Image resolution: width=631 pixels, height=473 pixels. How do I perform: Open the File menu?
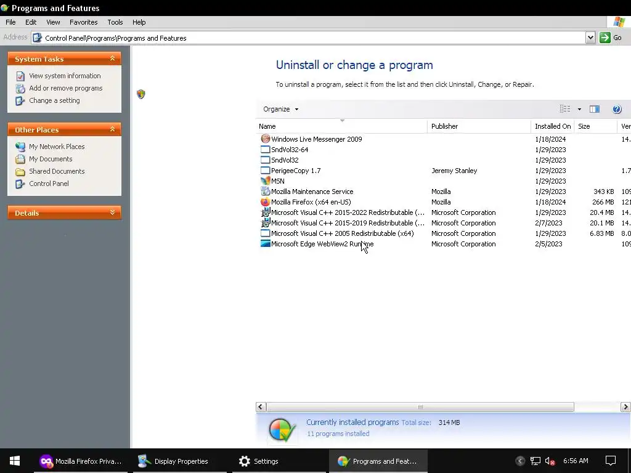(10, 22)
